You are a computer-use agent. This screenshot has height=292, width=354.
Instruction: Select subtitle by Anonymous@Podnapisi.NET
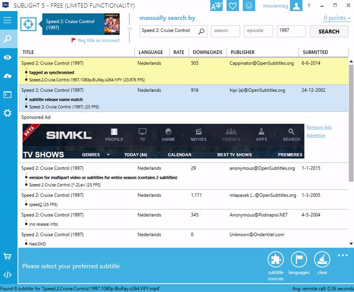(183, 219)
